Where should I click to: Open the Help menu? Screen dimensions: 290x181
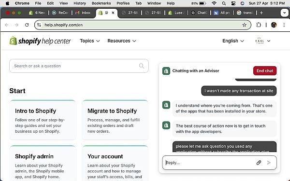pos(171,3)
